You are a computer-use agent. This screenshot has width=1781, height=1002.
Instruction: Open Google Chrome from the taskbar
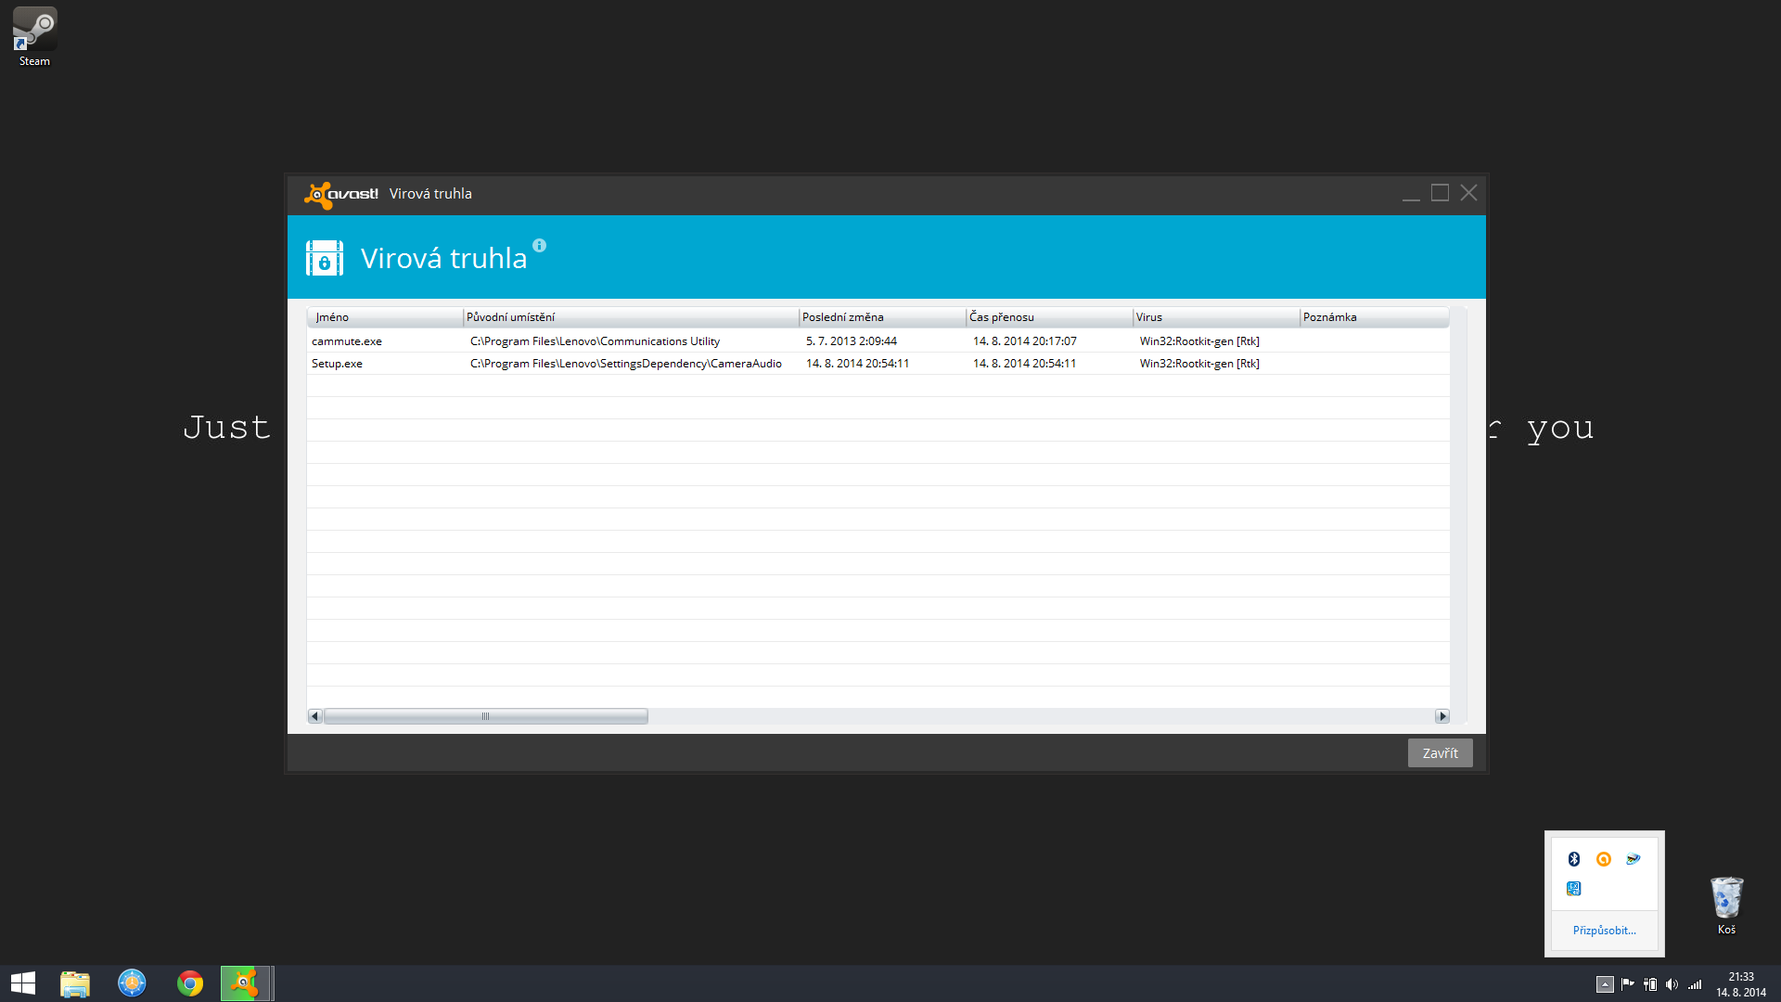[190, 983]
